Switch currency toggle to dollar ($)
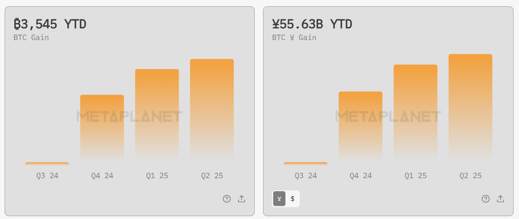The width and height of the screenshot is (519, 219). click(x=293, y=199)
